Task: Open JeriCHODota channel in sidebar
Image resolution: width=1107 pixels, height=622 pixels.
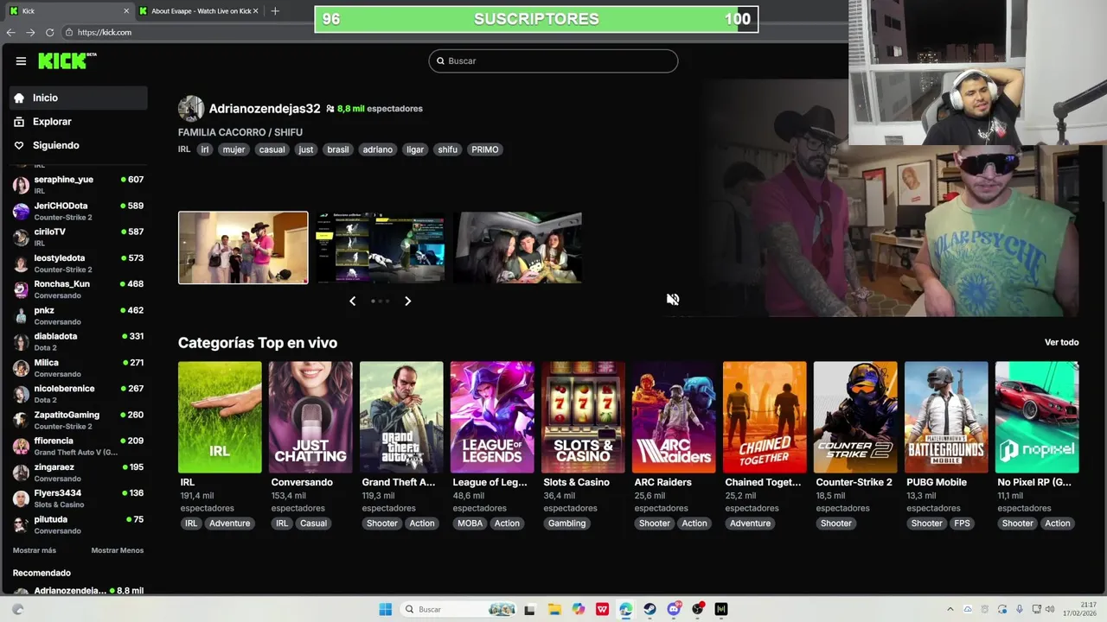Action: click(78, 211)
